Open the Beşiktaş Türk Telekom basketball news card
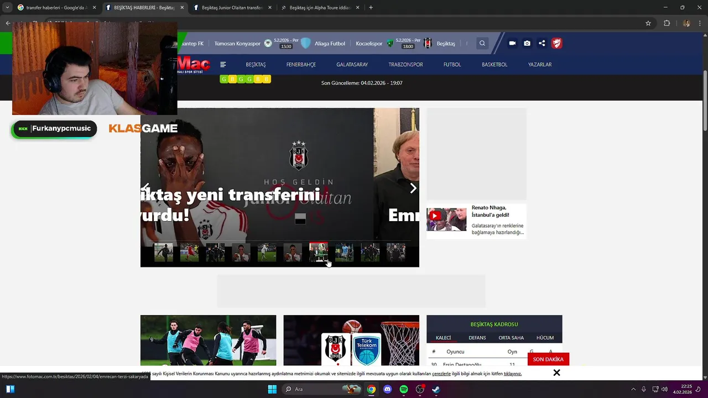Image resolution: width=708 pixels, height=398 pixels. (351, 340)
